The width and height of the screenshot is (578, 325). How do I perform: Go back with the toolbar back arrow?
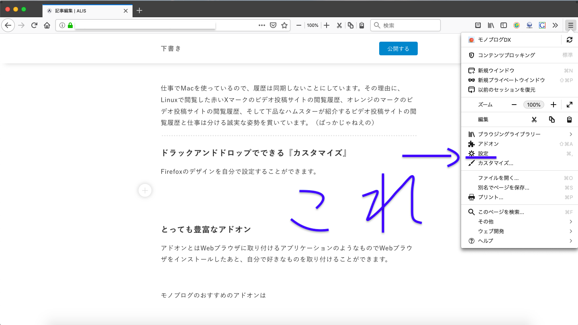click(8, 25)
